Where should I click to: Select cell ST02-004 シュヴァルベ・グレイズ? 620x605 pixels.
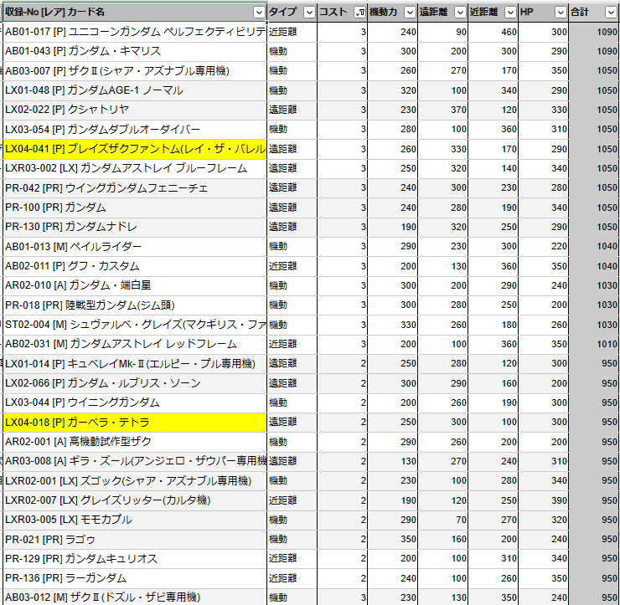tap(134, 325)
